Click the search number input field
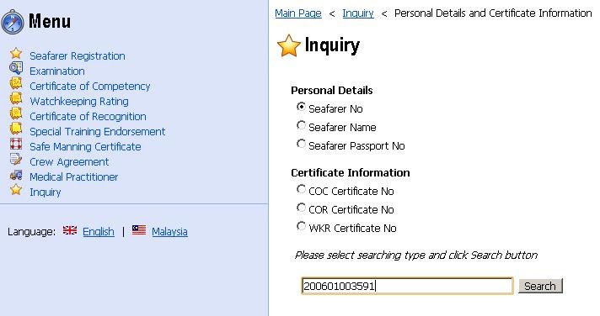Screen dimensions: 600x316 coord(407,286)
